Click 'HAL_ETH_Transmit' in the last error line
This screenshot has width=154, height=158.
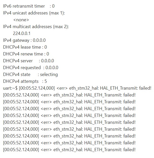[x=102, y=150]
